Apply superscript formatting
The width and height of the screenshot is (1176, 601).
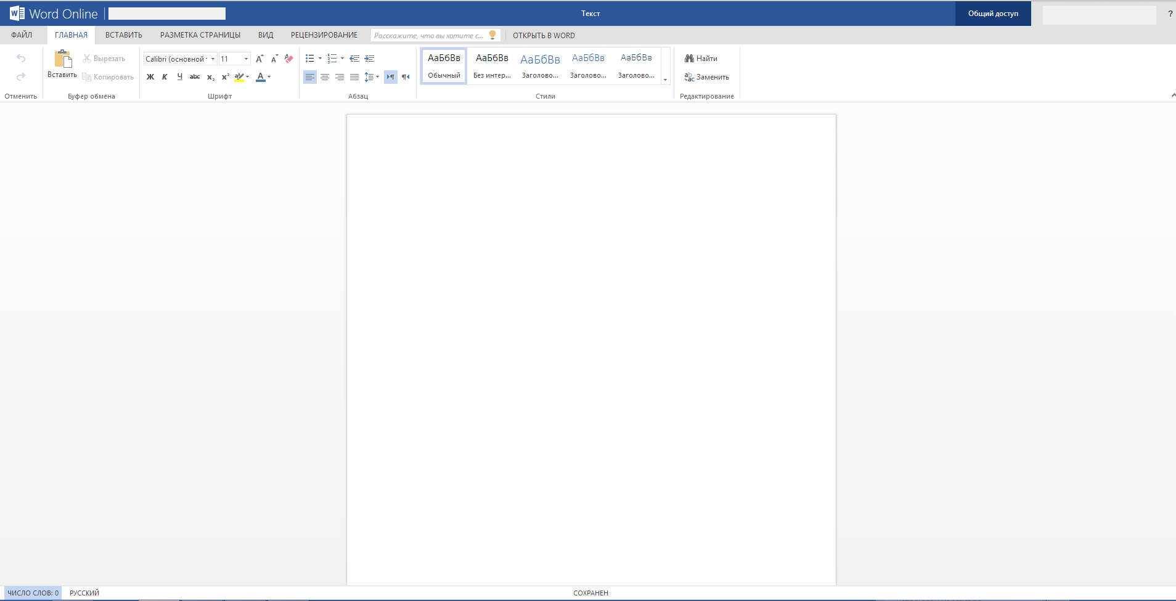(226, 77)
